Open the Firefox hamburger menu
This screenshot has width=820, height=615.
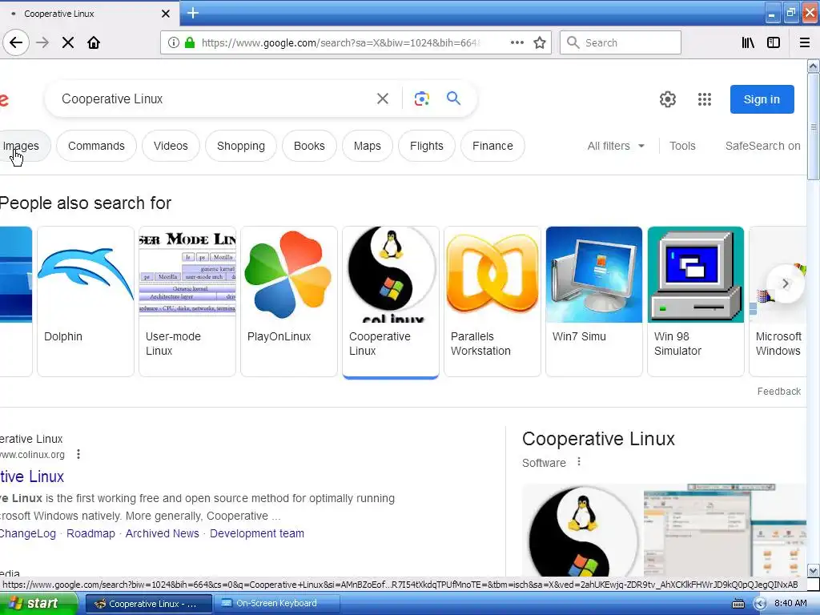click(x=804, y=42)
